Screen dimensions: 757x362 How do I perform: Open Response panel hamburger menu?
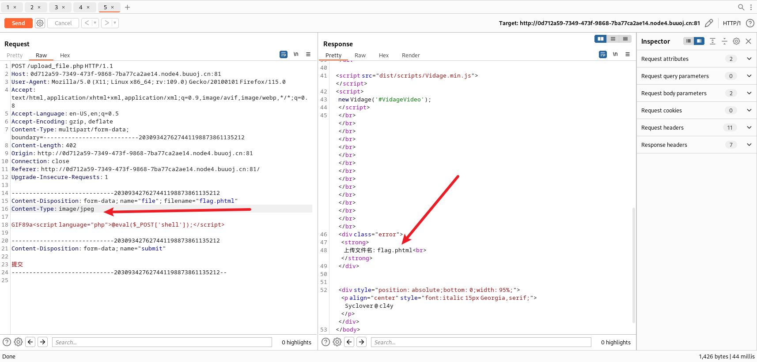click(x=628, y=54)
